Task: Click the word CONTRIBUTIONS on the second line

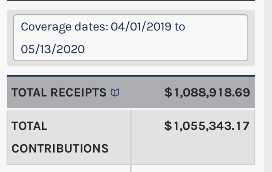Action: click(60, 149)
